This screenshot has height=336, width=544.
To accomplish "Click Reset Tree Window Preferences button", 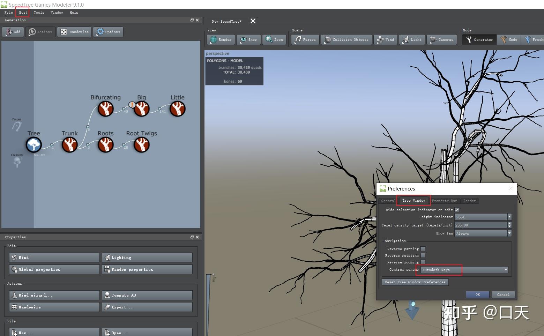I will click(415, 282).
